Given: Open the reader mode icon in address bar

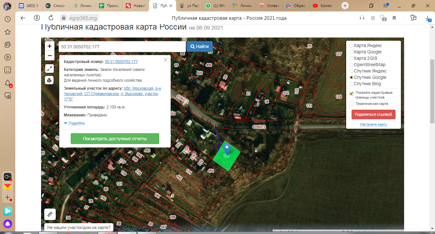Looking at the screenshot, I should pos(373,18).
